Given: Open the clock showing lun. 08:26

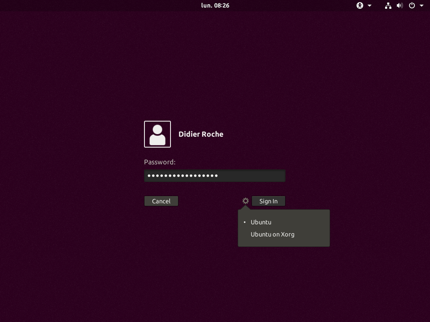Looking at the screenshot, I should 215,5.
